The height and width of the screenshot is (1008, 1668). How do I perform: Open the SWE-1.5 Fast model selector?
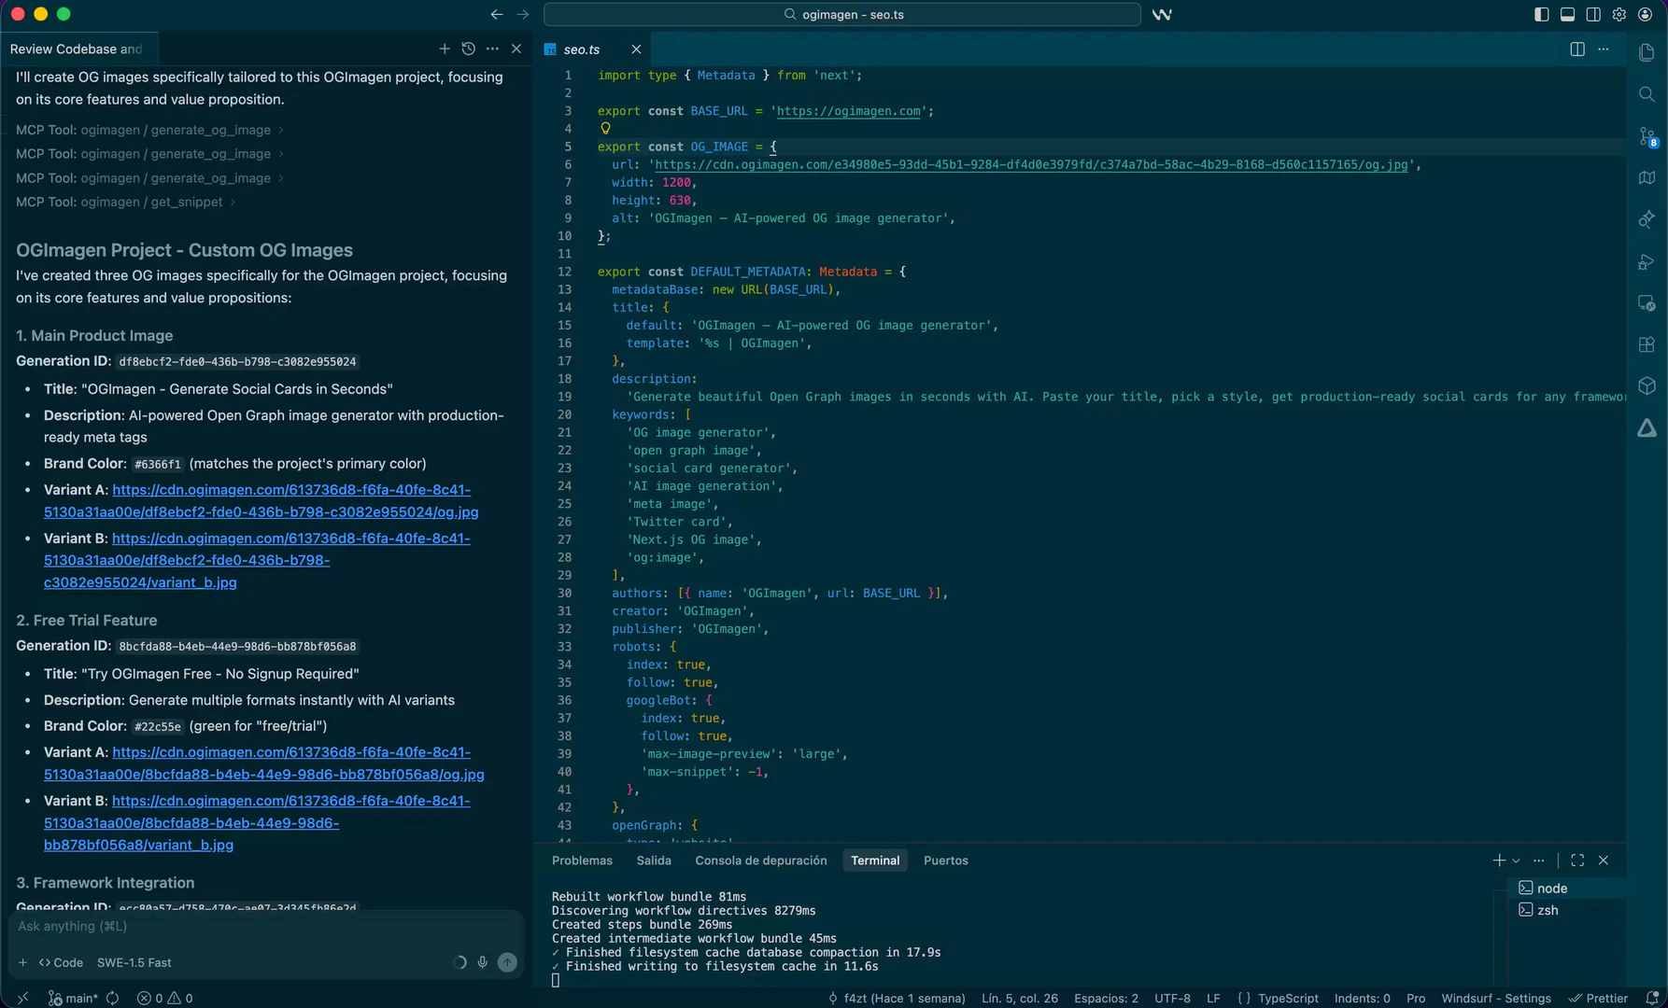(x=134, y=962)
